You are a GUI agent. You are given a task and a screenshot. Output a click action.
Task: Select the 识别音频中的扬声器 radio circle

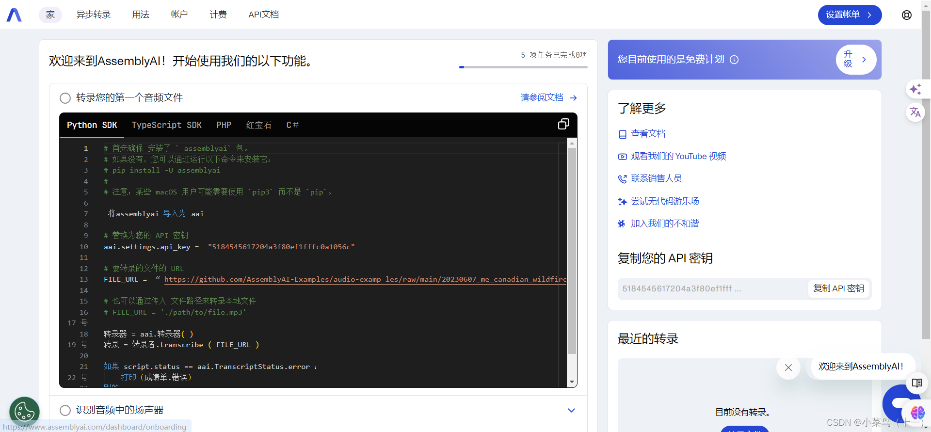[65, 410]
